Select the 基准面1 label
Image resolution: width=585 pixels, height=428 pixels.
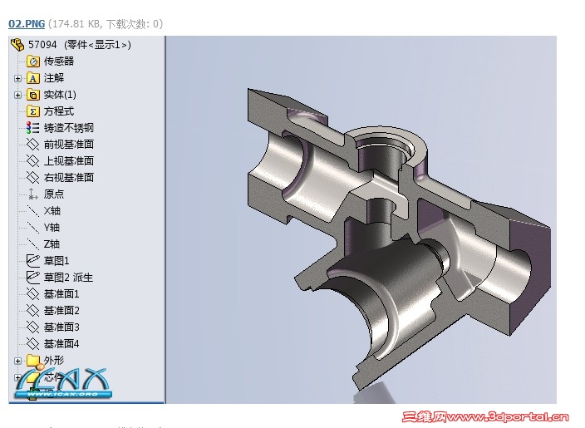click(61, 294)
